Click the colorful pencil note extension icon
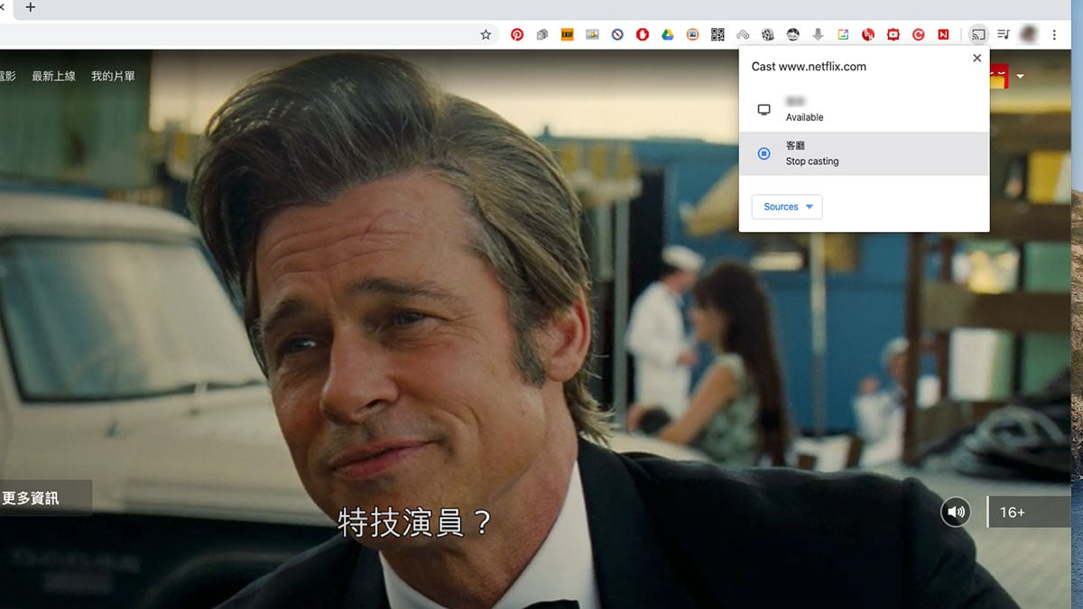 click(x=843, y=34)
